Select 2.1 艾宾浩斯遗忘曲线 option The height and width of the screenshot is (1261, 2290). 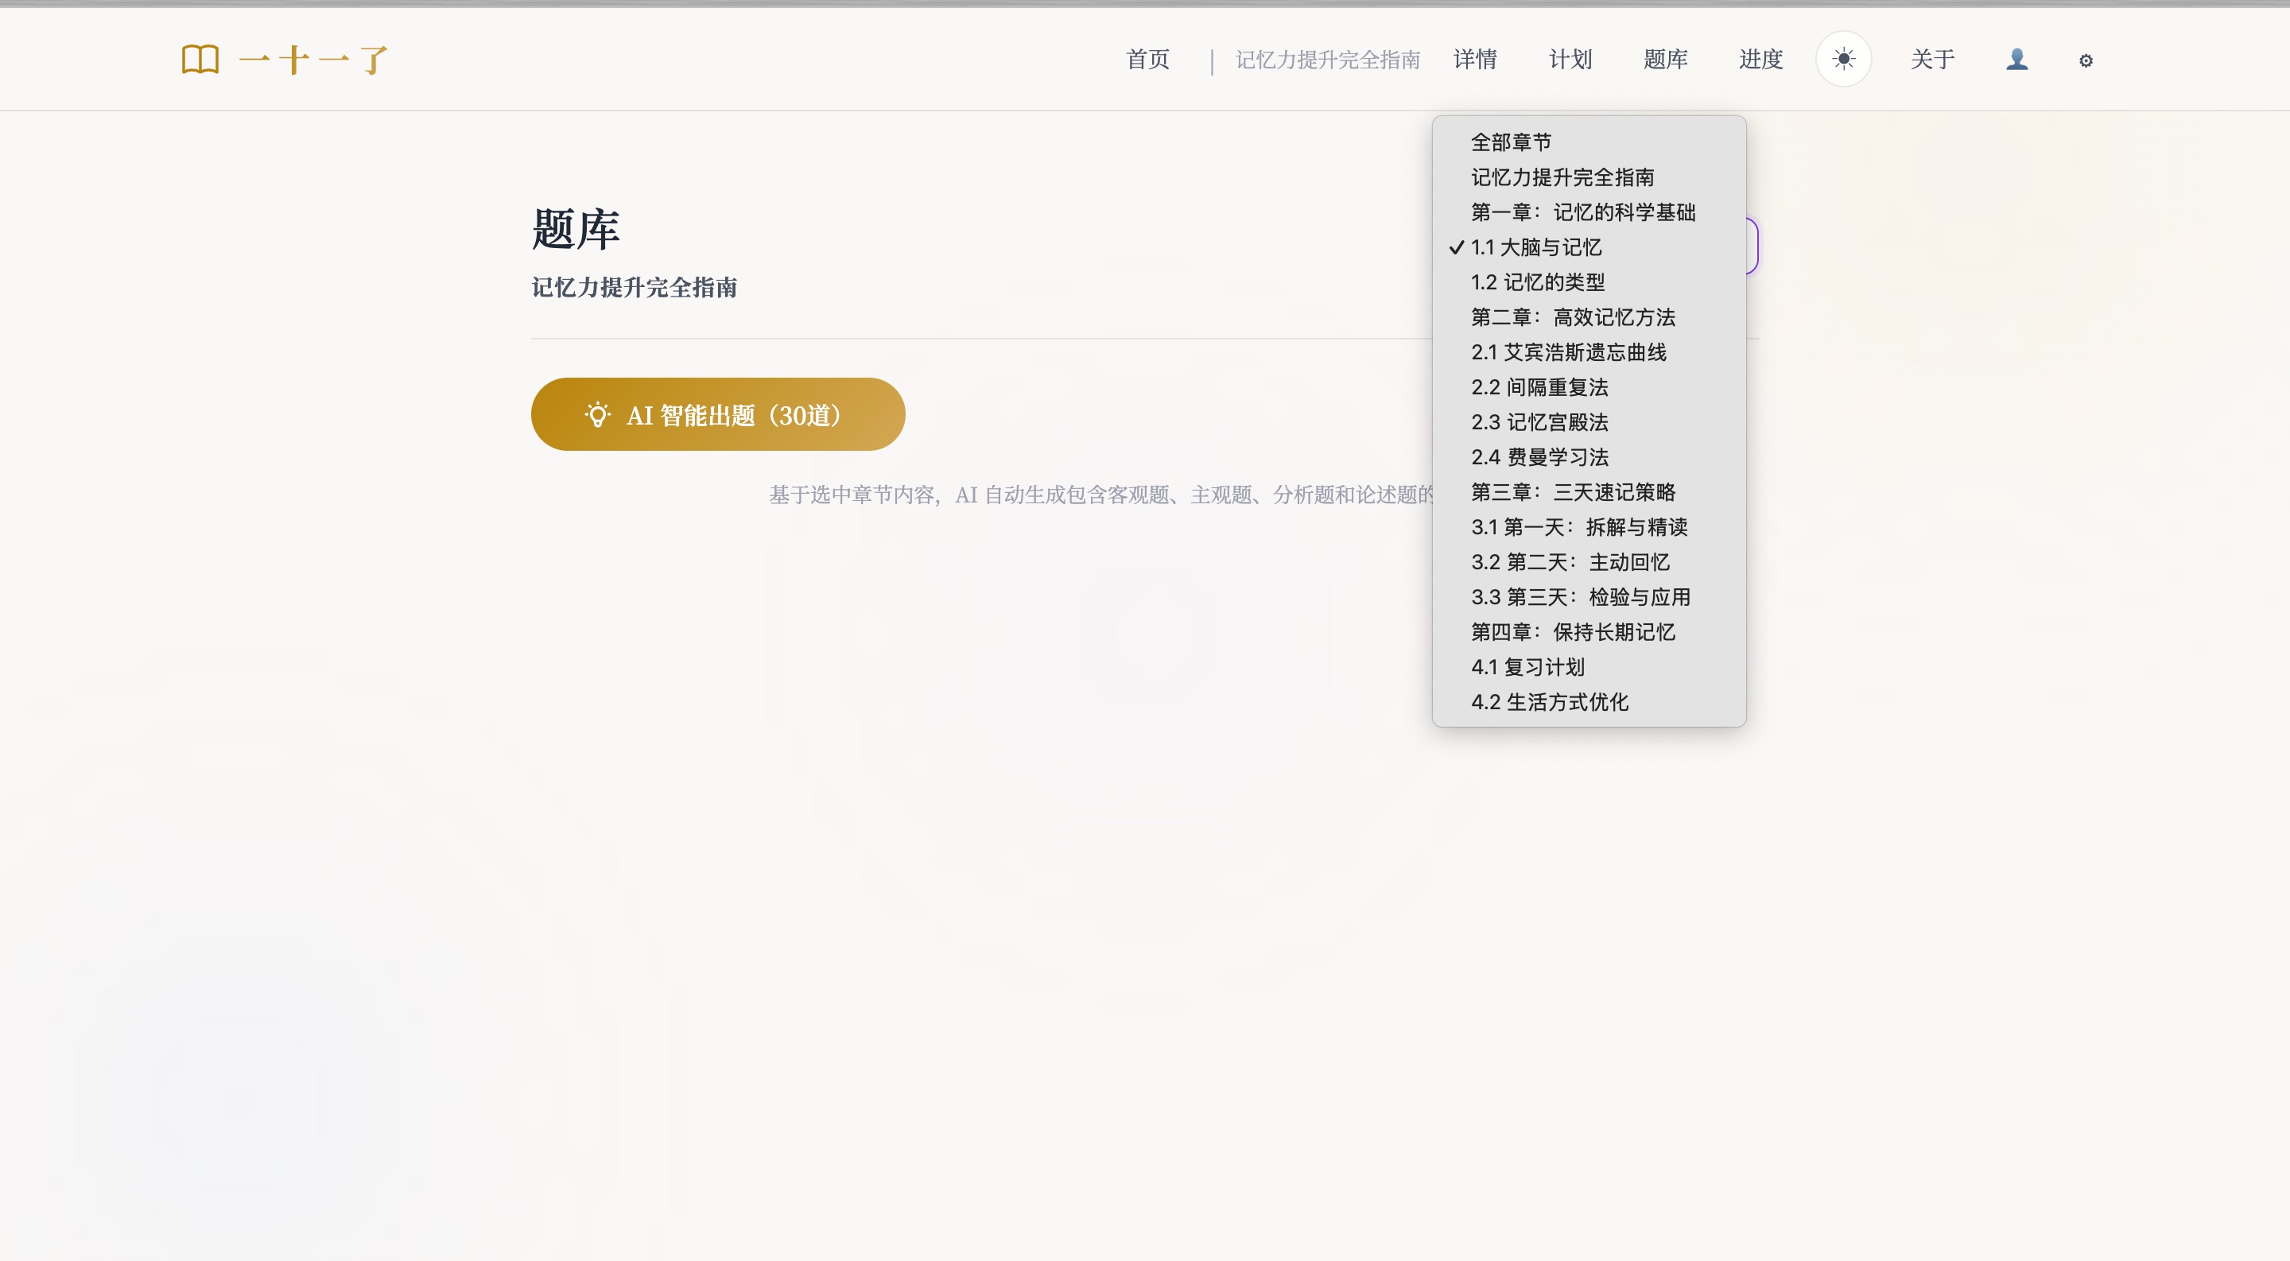[1589, 352]
